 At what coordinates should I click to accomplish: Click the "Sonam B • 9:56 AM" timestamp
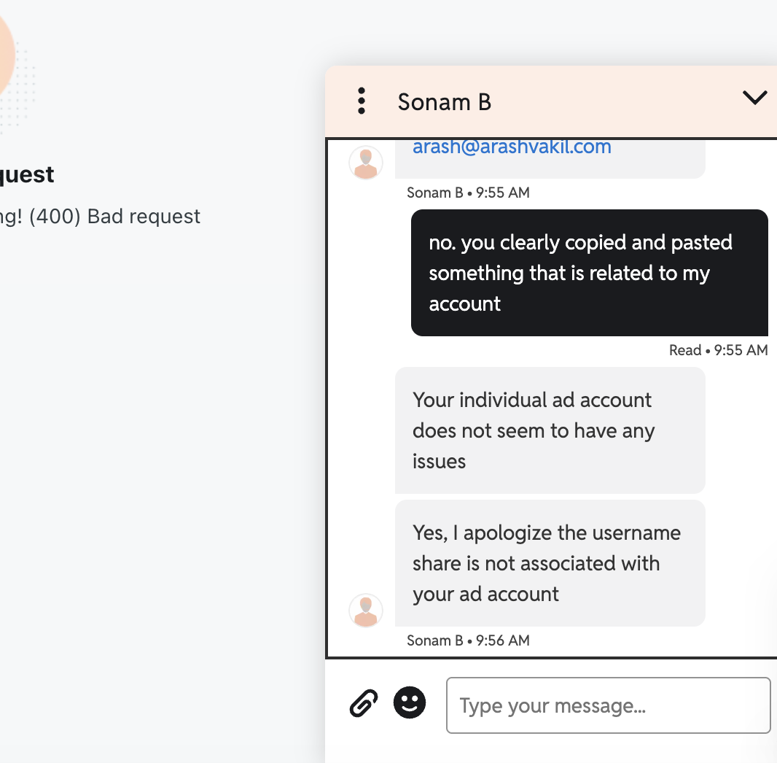tap(468, 640)
